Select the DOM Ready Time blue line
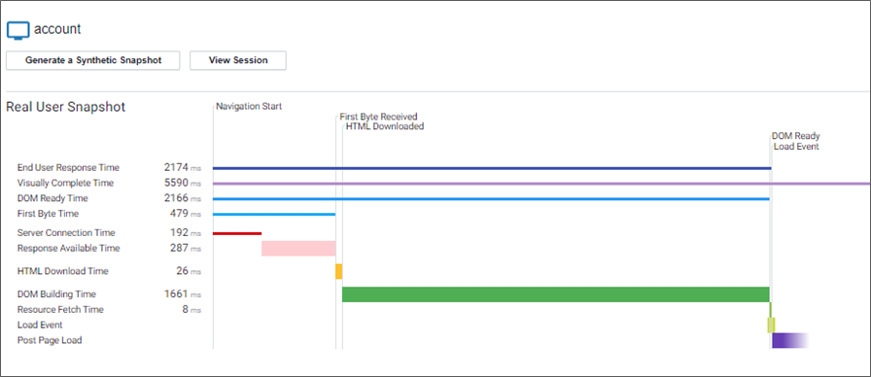Image resolution: width=871 pixels, height=377 pixels. pyautogui.click(x=491, y=199)
